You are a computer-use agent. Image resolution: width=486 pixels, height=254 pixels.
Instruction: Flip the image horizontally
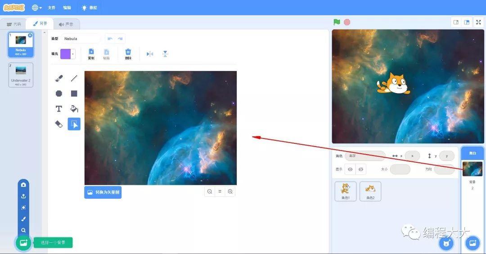(150, 54)
